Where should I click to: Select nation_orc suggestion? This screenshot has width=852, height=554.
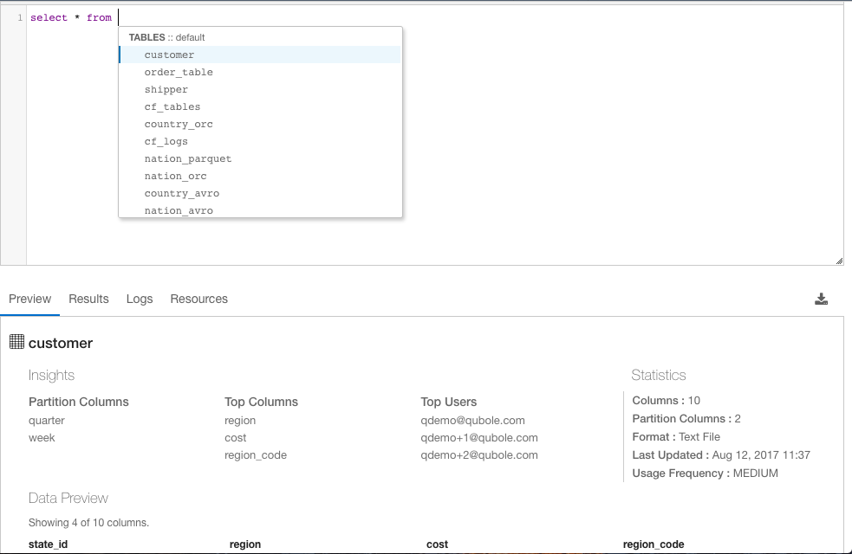pyautogui.click(x=260, y=177)
